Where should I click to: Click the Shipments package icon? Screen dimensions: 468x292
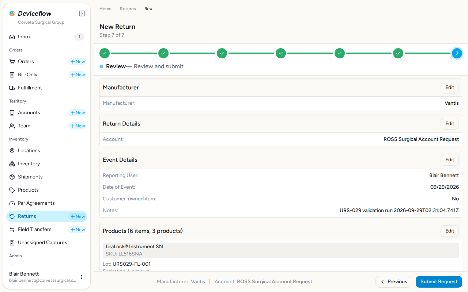(x=12, y=177)
